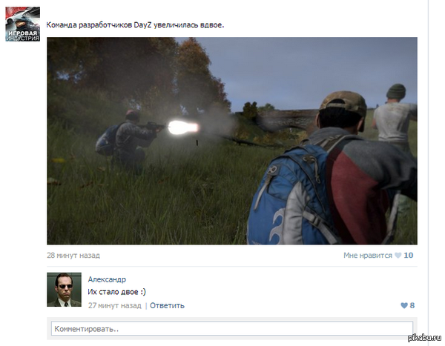The image size is (445, 346).
Task: Click the kneeling shooter in the DayZ image
Action: click(x=130, y=139)
